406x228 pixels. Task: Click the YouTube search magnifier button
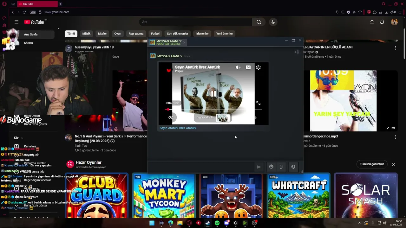(x=259, y=22)
